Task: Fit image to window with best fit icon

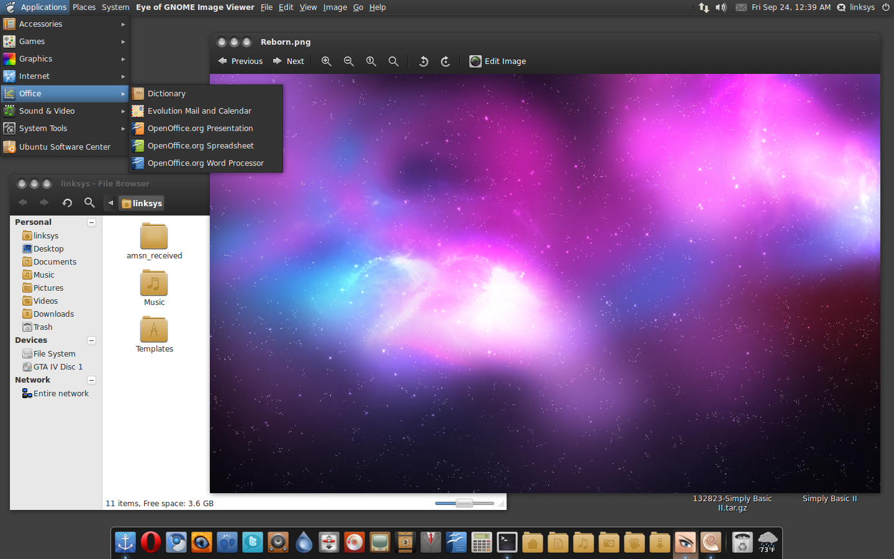Action: click(x=393, y=61)
